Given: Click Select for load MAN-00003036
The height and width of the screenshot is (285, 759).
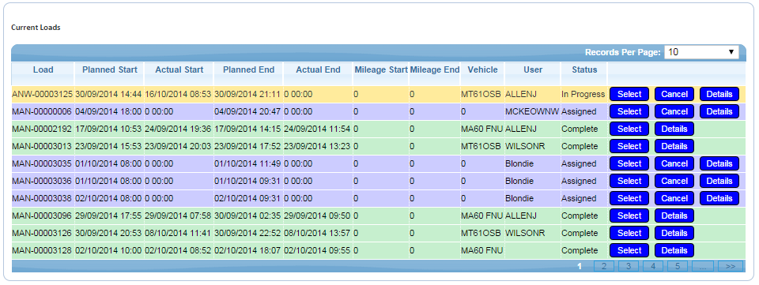Looking at the screenshot, I should [x=629, y=181].
